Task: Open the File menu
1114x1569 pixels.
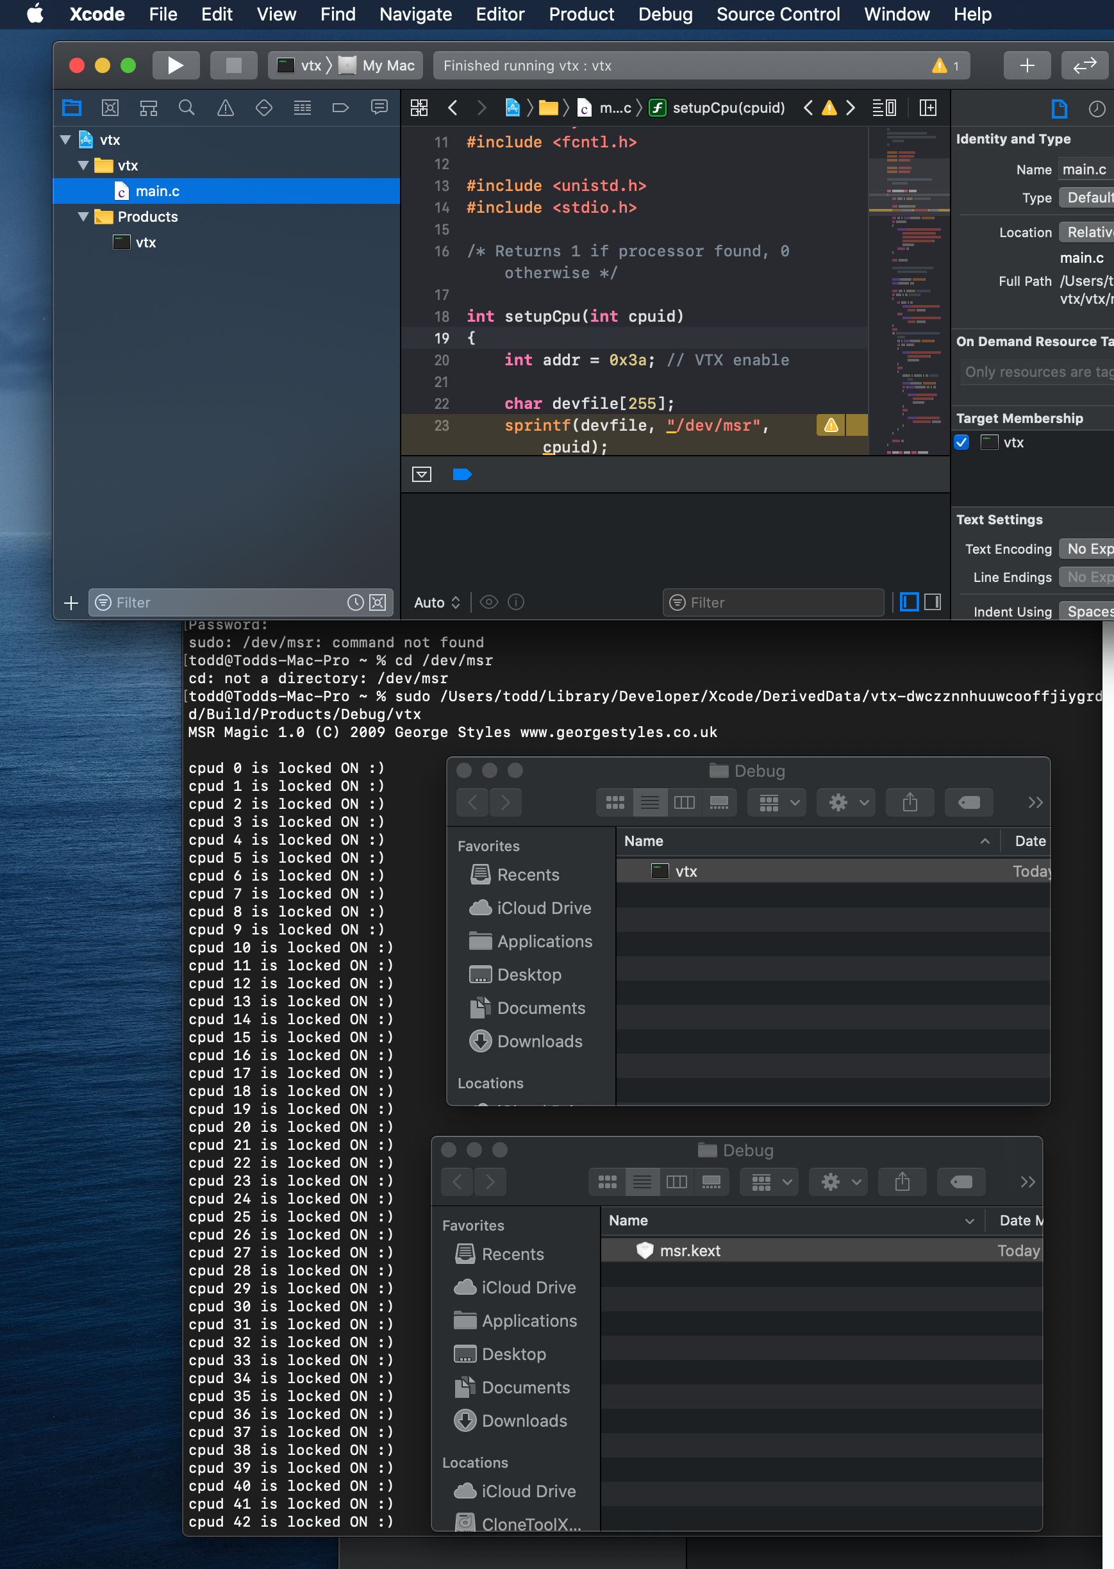Action: pos(163,13)
